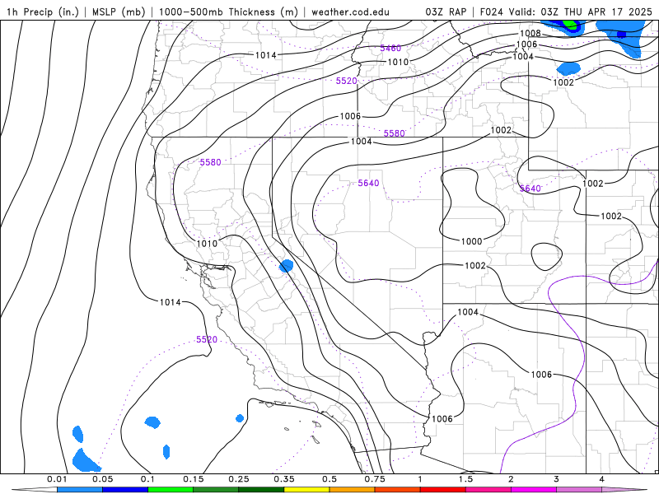Select the yellow 0.35–0.5 legend swatch
Viewport: 659px width, 494px height.
306,490
